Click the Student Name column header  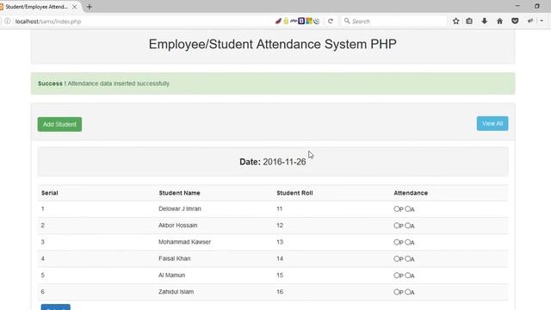(x=179, y=193)
